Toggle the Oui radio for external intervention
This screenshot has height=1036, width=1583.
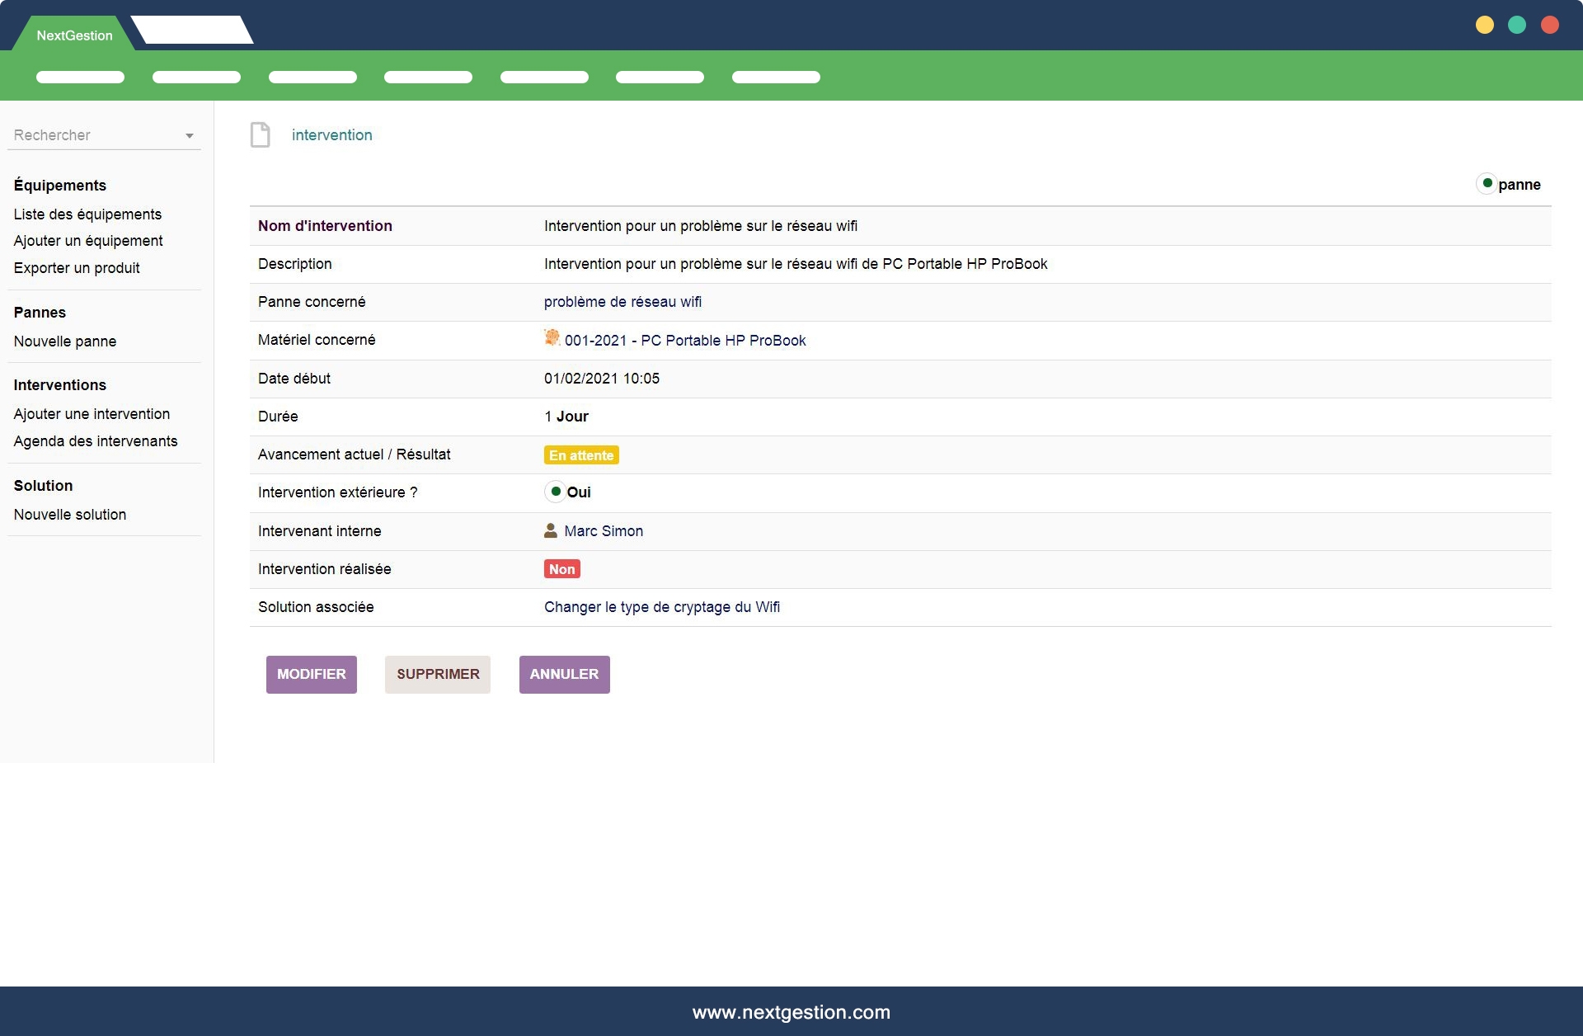tap(556, 492)
